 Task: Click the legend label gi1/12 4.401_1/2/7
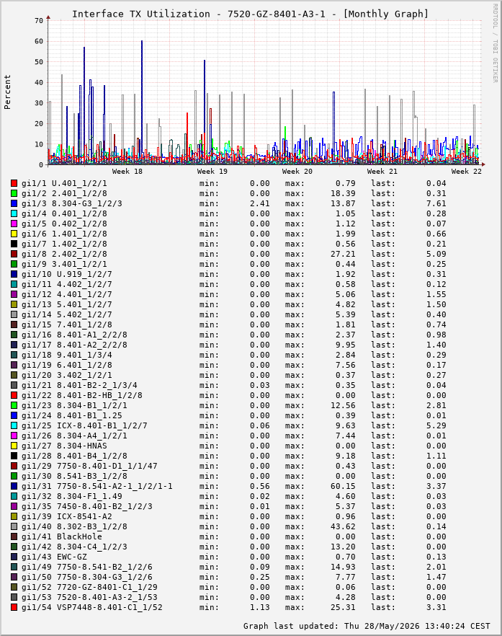tap(67, 295)
